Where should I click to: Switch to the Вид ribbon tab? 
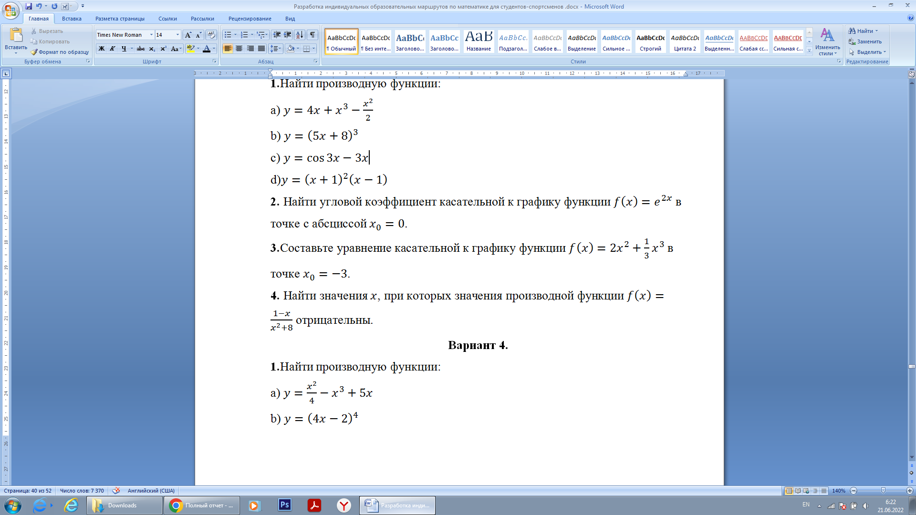pyautogui.click(x=290, y=19)
